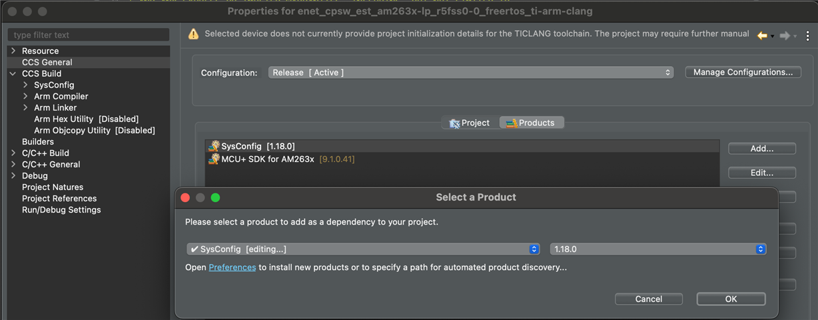Select SysConfig [1.18.0] row in products list
818x320 pixels.
462,146
